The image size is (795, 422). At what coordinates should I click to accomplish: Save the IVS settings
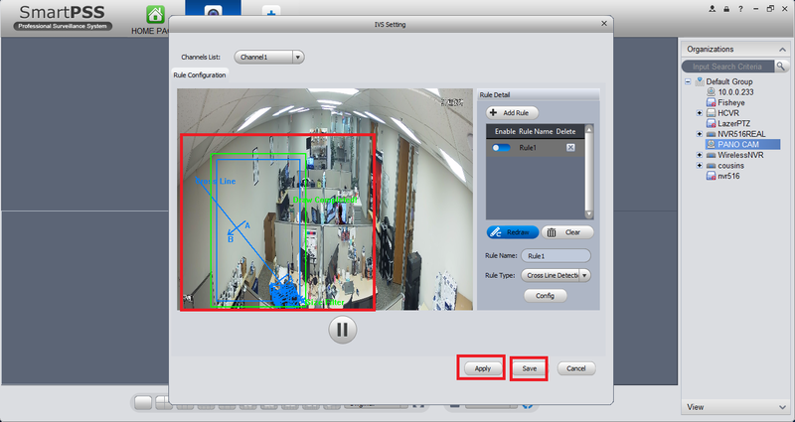529,368
